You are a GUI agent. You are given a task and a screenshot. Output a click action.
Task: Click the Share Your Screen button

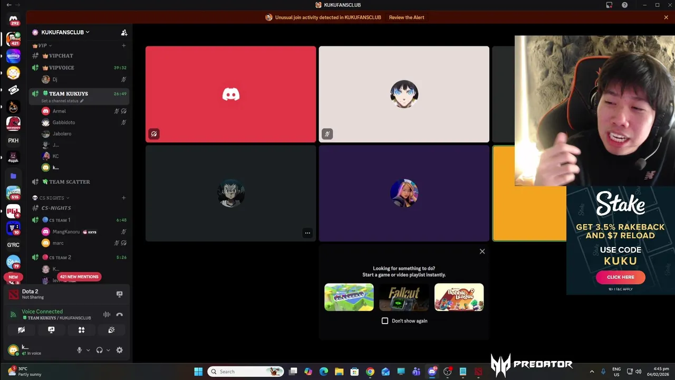tap(51, 330)
